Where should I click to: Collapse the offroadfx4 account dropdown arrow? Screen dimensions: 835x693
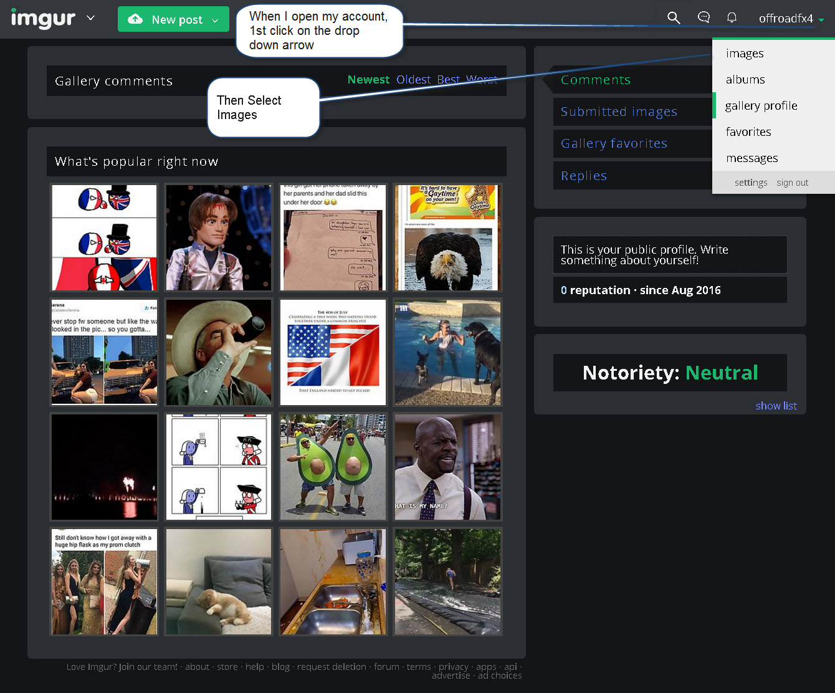point(821,20)
